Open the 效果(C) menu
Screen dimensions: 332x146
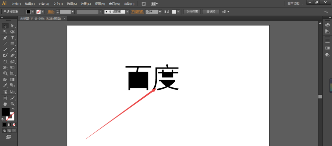pyautogui.click(x=86, y=4)
